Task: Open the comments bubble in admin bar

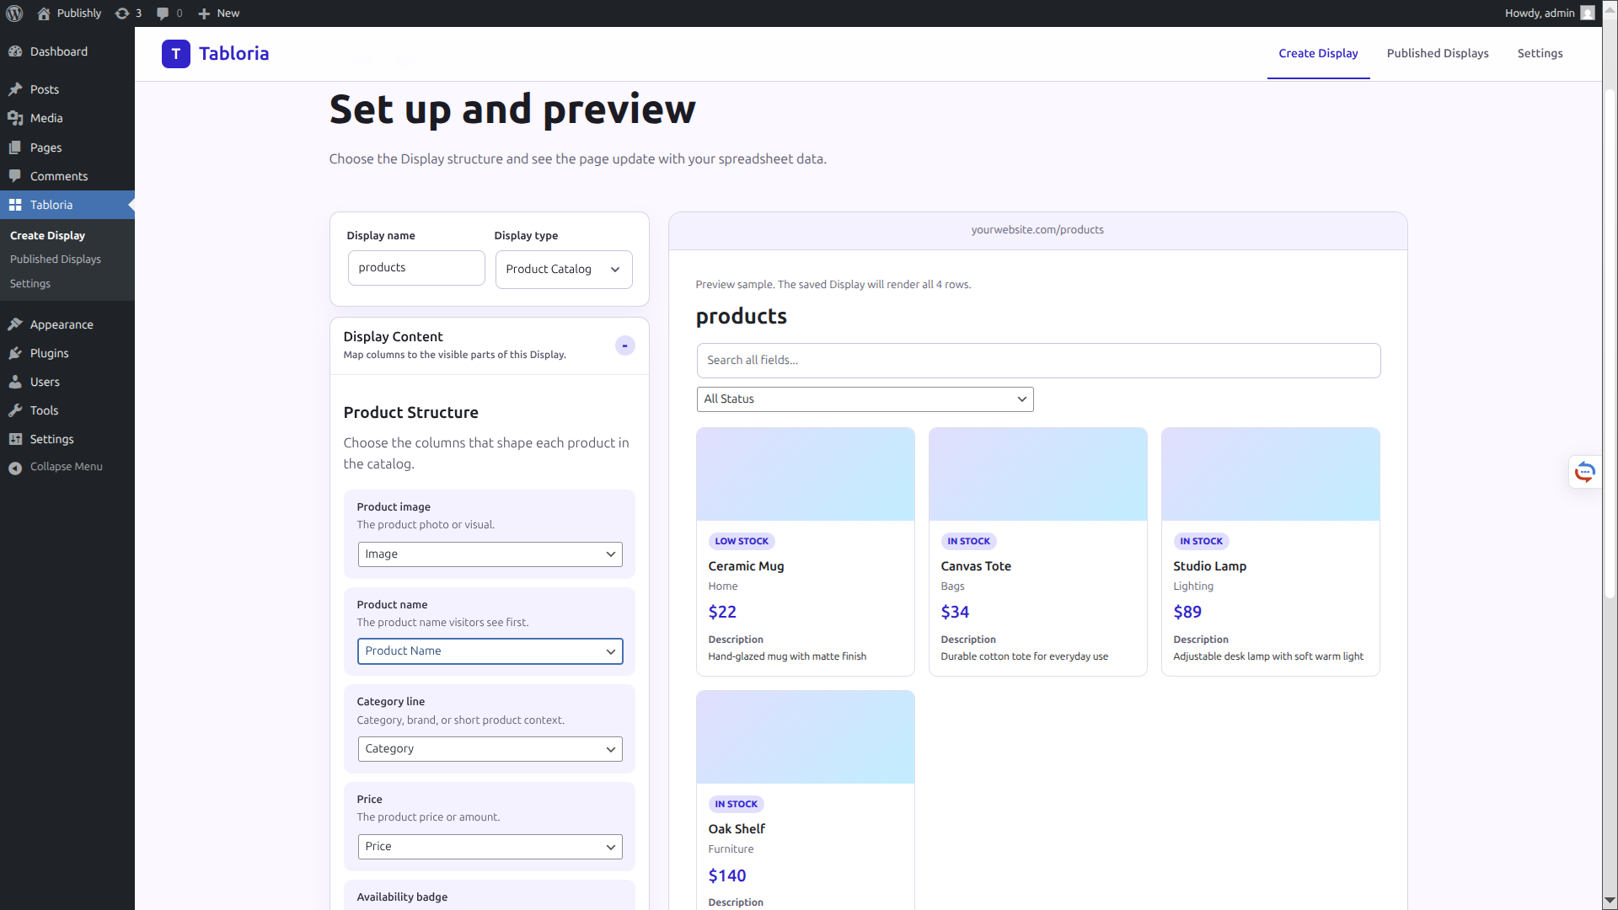Action: coord(163,13)
